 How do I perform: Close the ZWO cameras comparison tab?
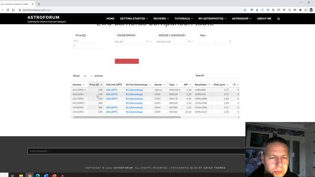(x=32, y=4)
